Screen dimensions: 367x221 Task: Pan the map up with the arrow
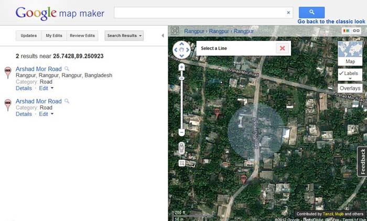181,44
